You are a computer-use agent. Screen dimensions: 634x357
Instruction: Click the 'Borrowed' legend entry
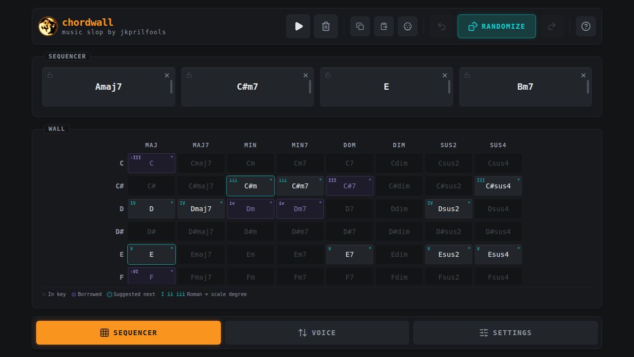(x=87, y=294)
